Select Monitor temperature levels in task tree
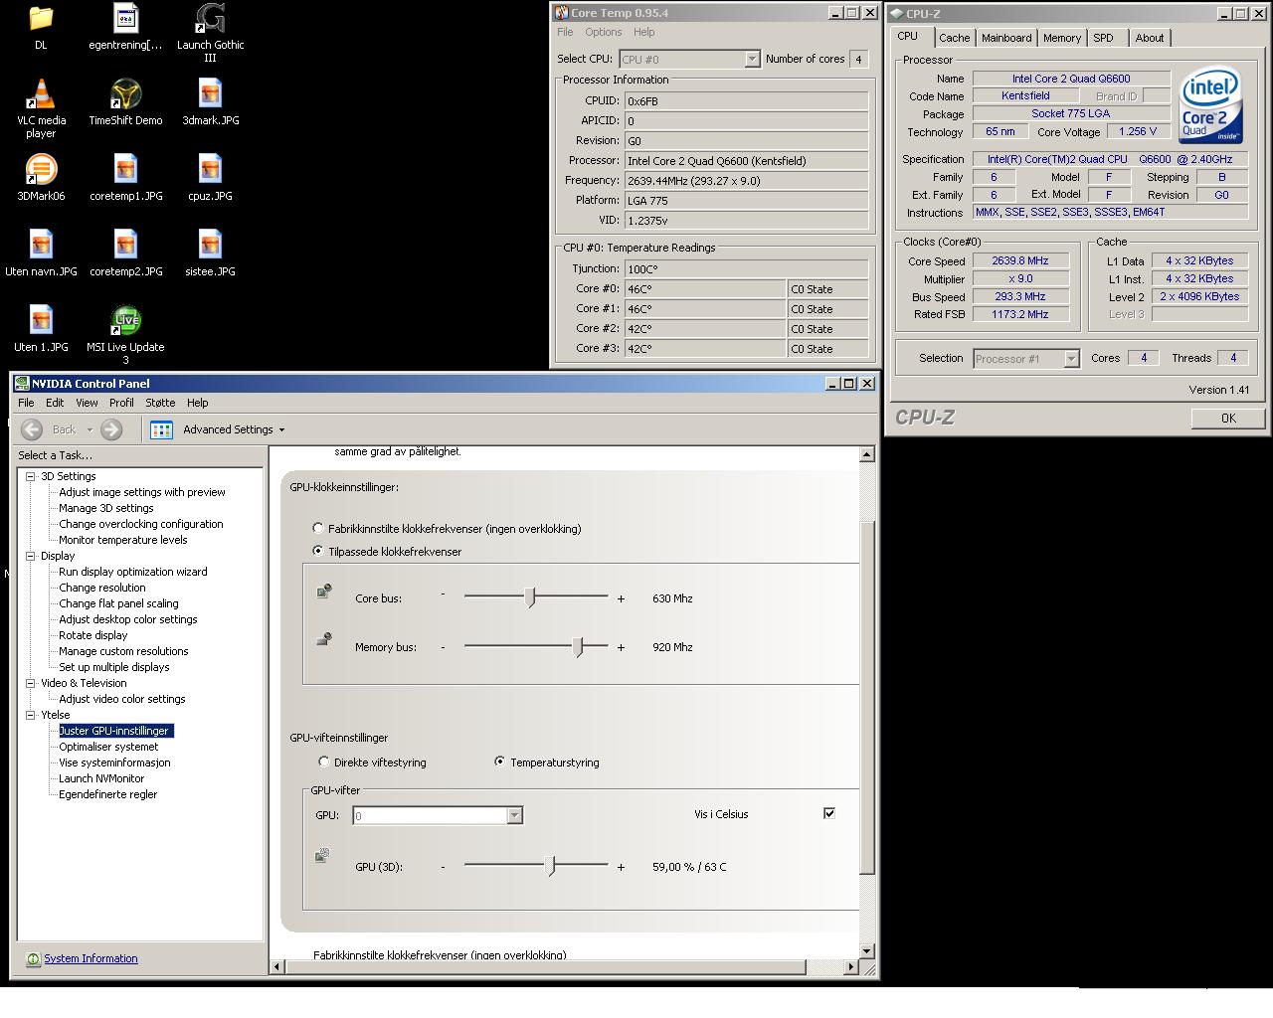This screenshot has height=1018, width=1273. pos(122,540)
